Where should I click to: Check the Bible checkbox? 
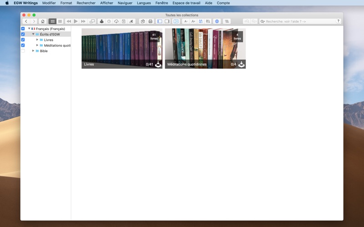tap(23, 51)
